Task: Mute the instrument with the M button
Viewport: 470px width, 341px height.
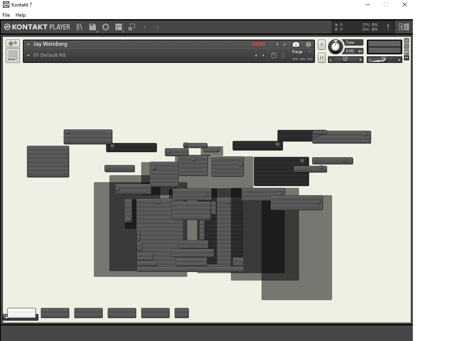Action: (x=321, y=58)
